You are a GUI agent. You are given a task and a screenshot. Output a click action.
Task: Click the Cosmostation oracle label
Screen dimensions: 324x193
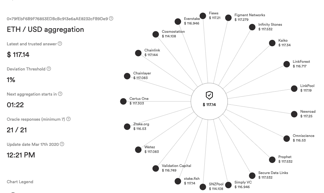pos(173,32)
